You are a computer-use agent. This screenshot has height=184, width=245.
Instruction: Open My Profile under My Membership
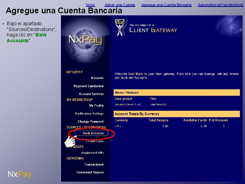click(x=96, y=106)
